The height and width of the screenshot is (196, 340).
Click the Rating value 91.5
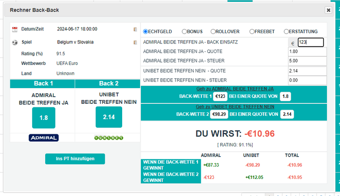[60, 54]
